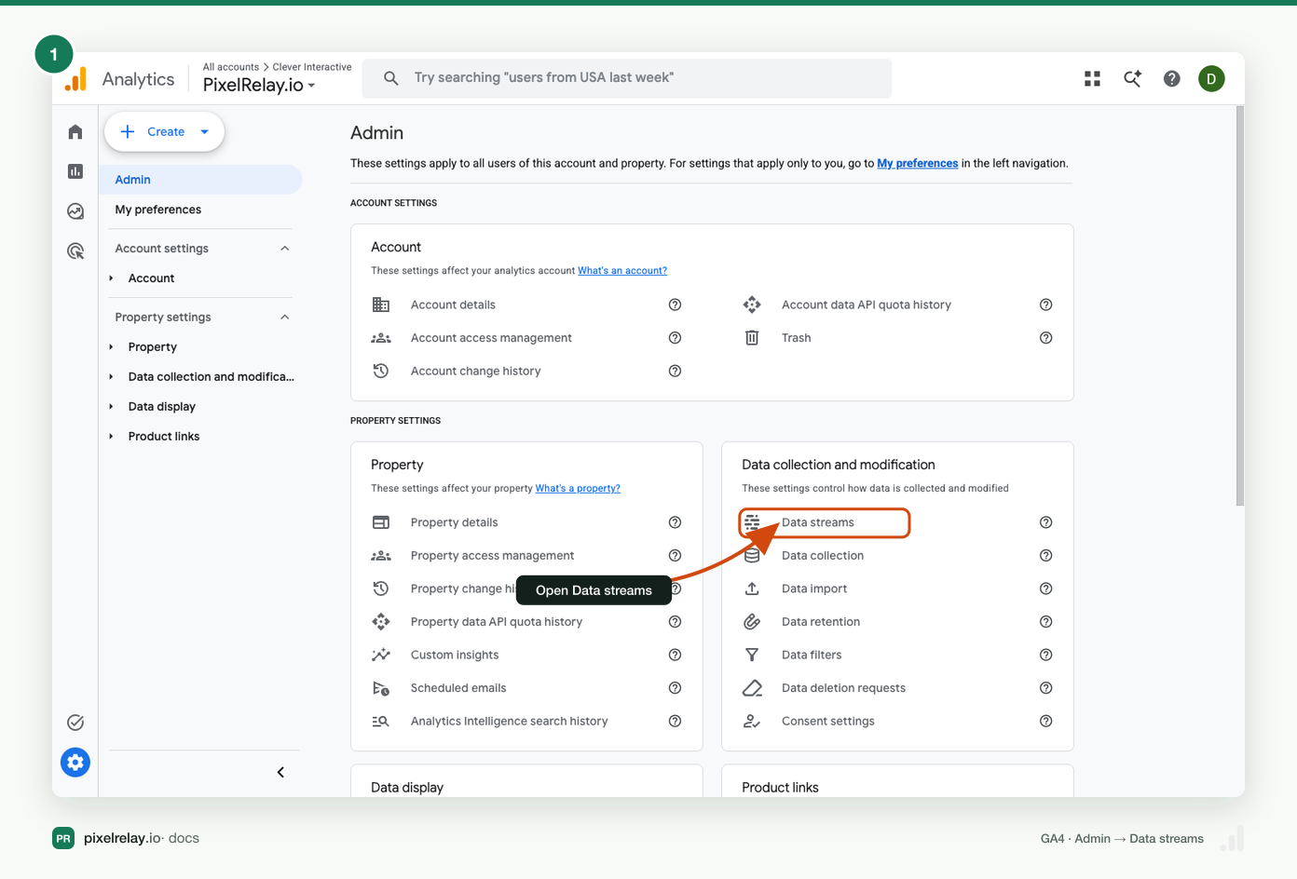Viewport: 1297px width, 879px height.
Task: Open Account data API quota history
Action: tap(867, 304)
